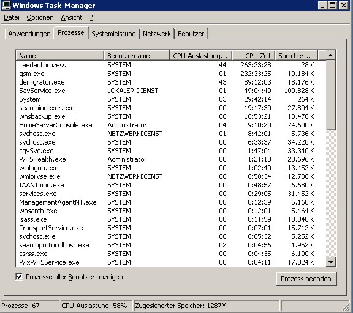Maximize the Task-Manager window
The width and height of the screenshot is (353, 313).
coord(333,5)
